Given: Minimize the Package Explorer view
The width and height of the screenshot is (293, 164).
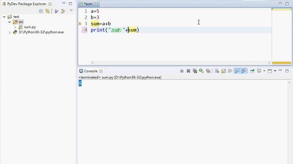Looking at the screenshot, I should [x=64, y=3].
